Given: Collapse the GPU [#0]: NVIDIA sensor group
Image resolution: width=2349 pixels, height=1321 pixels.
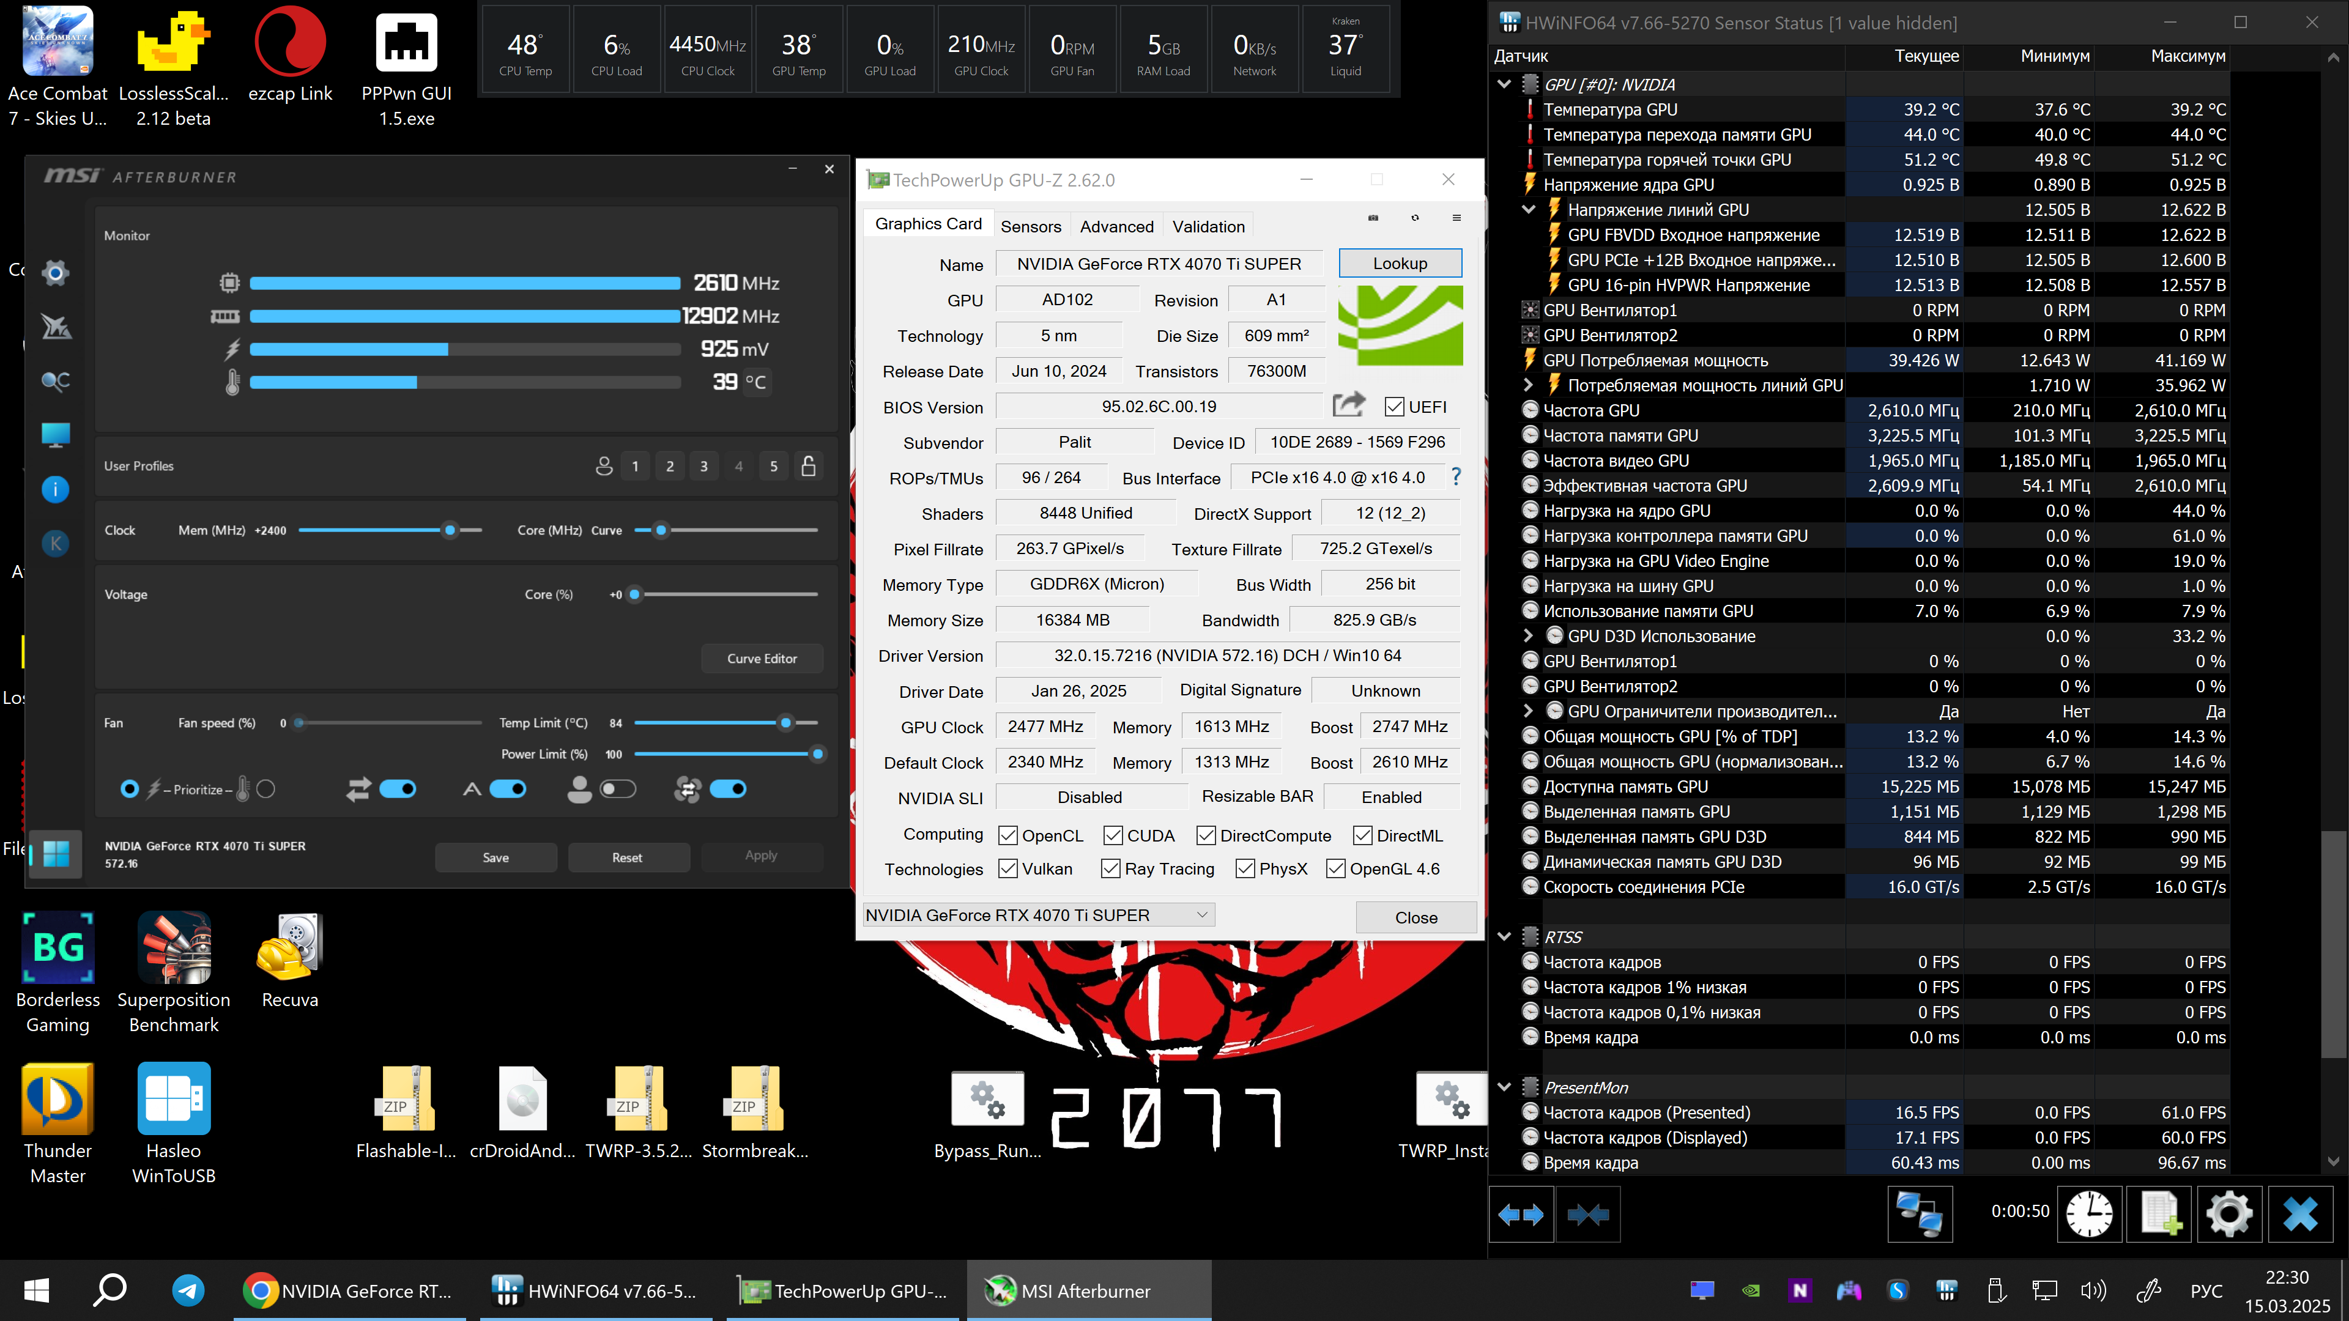Looking at the screenshot, I should [1504, 84].
